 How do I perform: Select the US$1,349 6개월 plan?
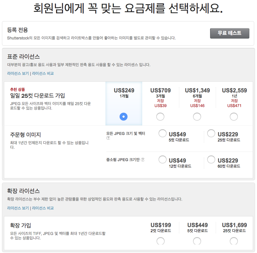pos(197,116)
